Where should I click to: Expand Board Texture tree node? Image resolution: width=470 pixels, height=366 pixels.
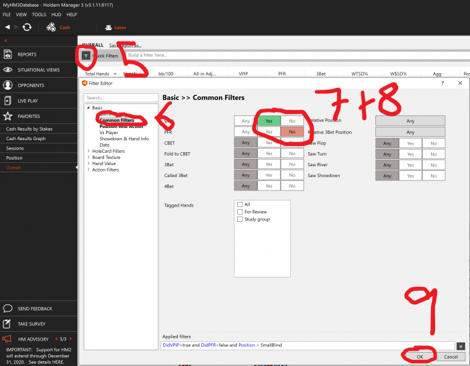(89, 158)
